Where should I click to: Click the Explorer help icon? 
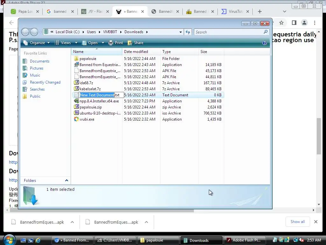click(x=264, y=43)
